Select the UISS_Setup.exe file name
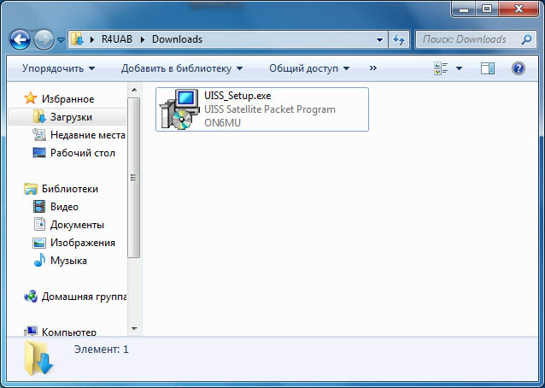Screen dimensions: 545x388 pos(237,96)
